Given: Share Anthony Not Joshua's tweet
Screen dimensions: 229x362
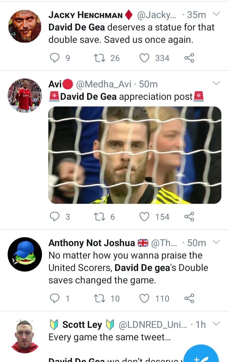Looking at the screenshot, I should pyautogui.click(x=189, y=298).
